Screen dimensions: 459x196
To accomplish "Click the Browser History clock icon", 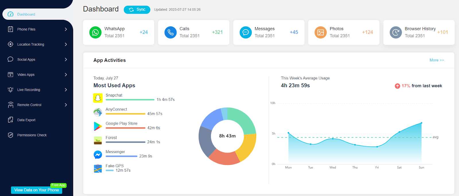I will tap(396, 32).
